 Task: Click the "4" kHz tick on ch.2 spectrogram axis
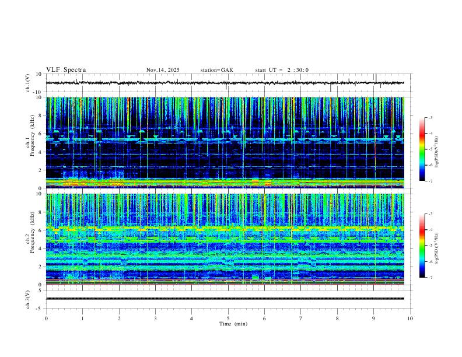[x=40, y=249]
